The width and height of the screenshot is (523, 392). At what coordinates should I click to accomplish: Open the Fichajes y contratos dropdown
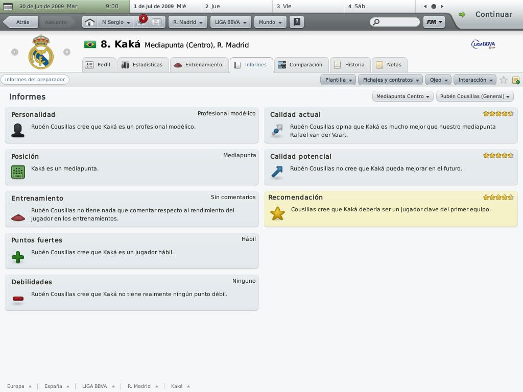[x=391, y=80]
